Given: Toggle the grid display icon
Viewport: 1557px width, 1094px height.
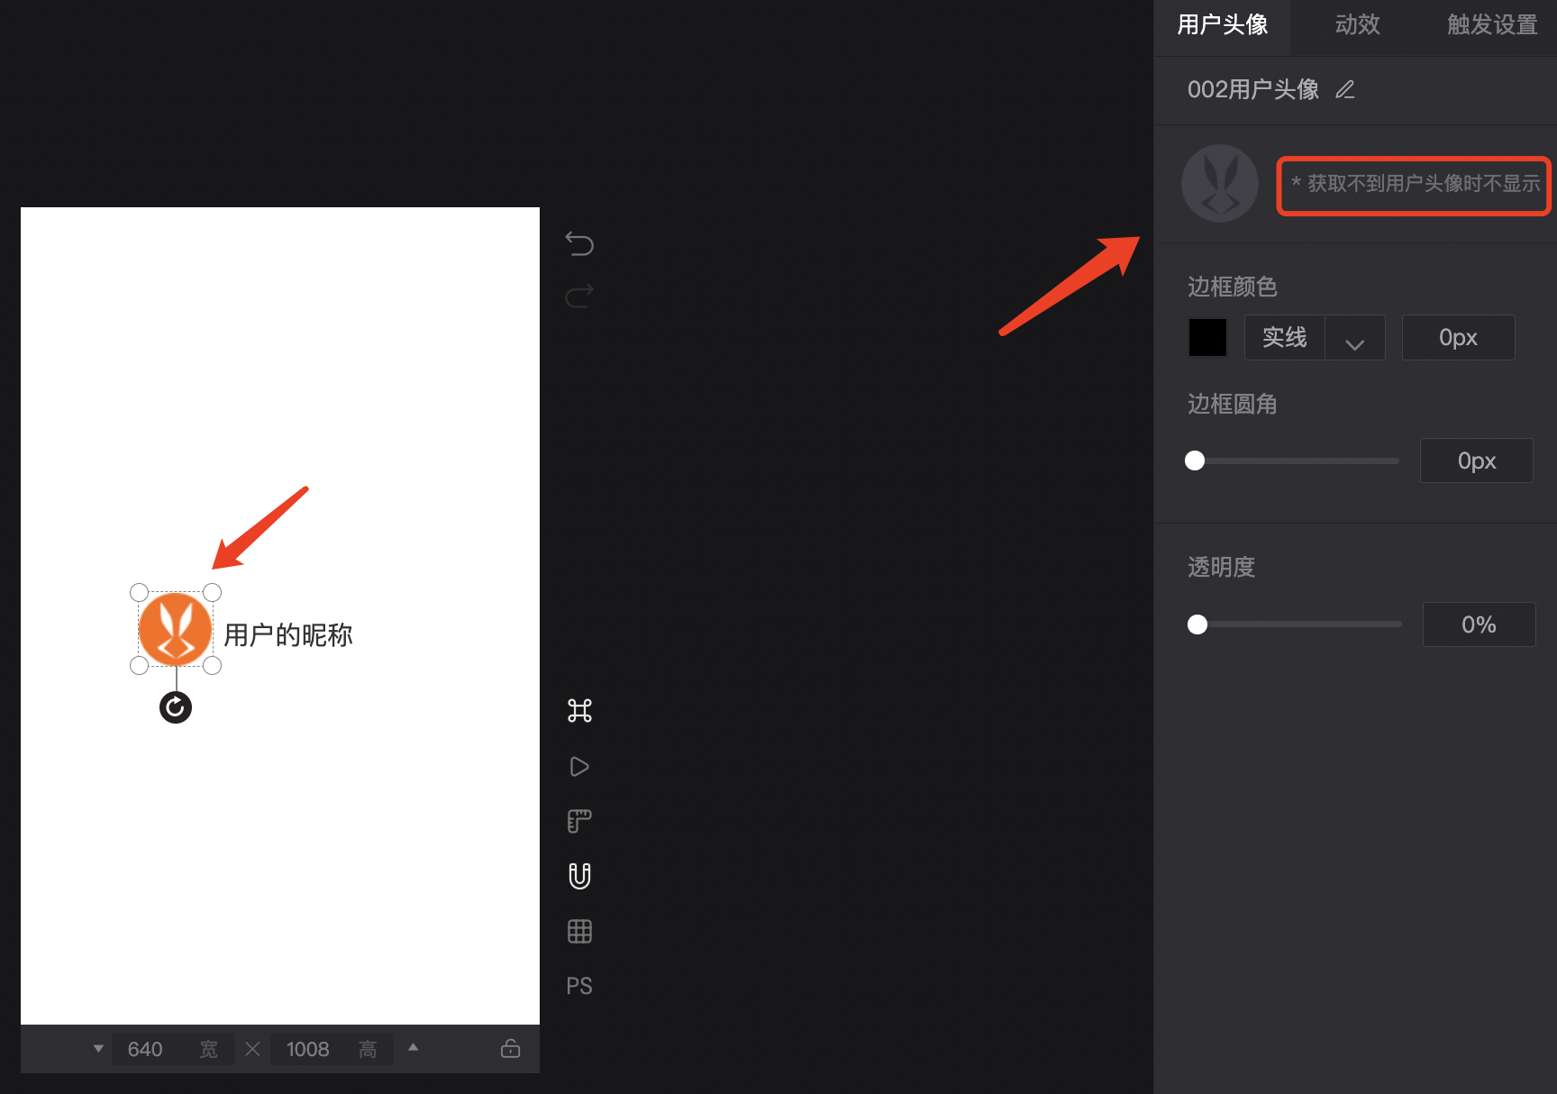Looking at the screenshot, I should 579,931.
